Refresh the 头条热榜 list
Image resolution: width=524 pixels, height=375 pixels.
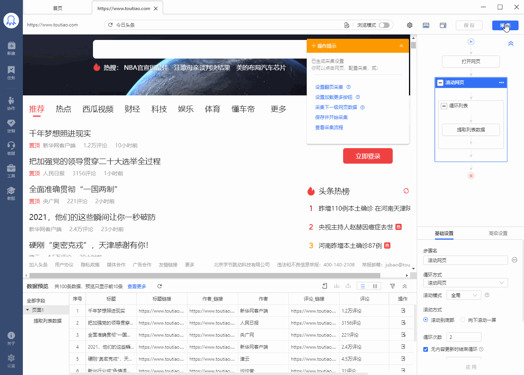[406, 191]
